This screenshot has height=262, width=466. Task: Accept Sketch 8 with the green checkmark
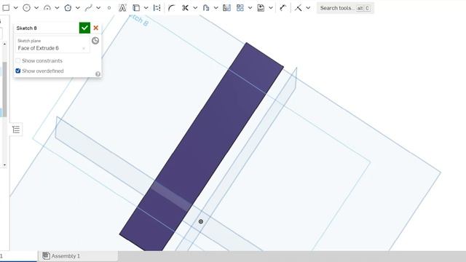pos(84,28)
